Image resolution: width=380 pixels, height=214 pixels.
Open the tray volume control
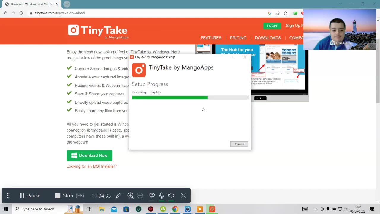click(345, 209)
